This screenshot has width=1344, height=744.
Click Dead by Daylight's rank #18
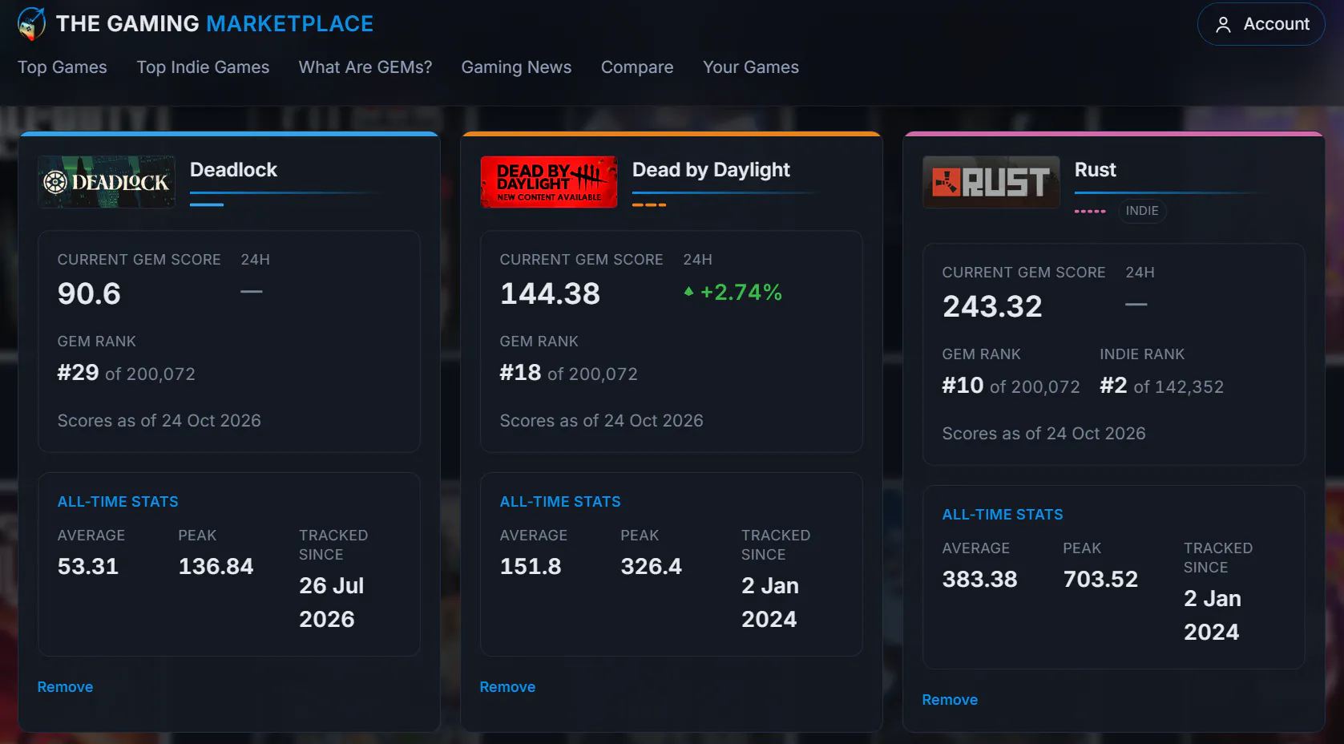(x=520, y=373)
